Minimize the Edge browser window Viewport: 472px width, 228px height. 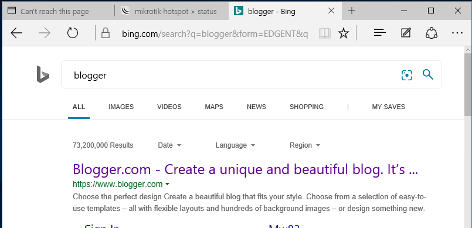click(x=404, y=11)
